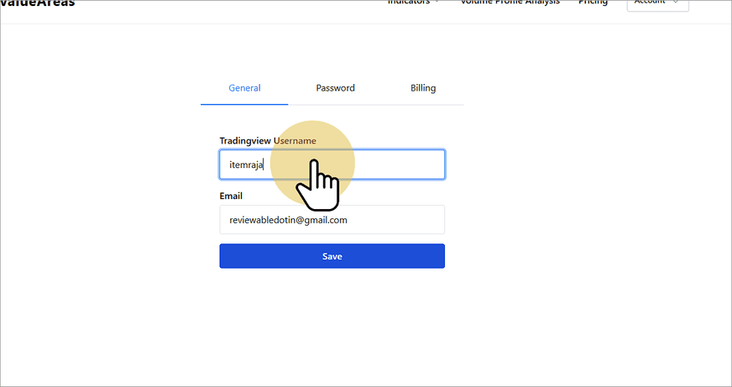The width and height of the screenshot is (732, 387).
Task: Save the account settings
Action: [x=332, y=256]
